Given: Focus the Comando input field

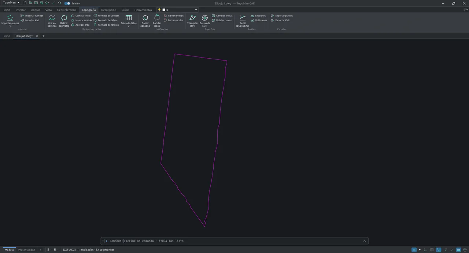Looking at the screenshot, I should point(242,241).
